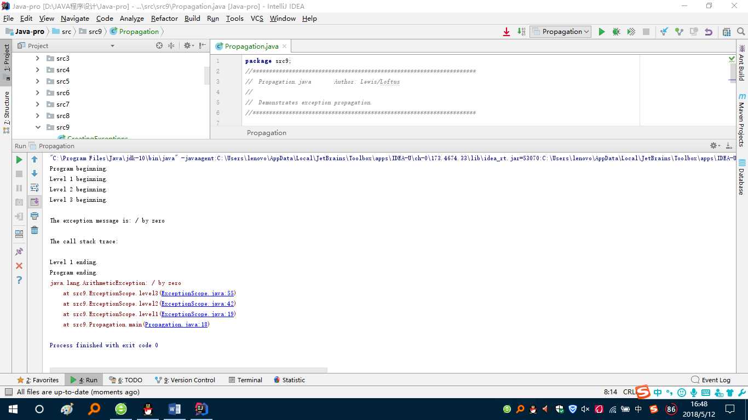Image resolution: width=748 pixels, height=420 pixels.
Task: Toggle the Maven Projects tool window
Action: click(x=742, y=119)
